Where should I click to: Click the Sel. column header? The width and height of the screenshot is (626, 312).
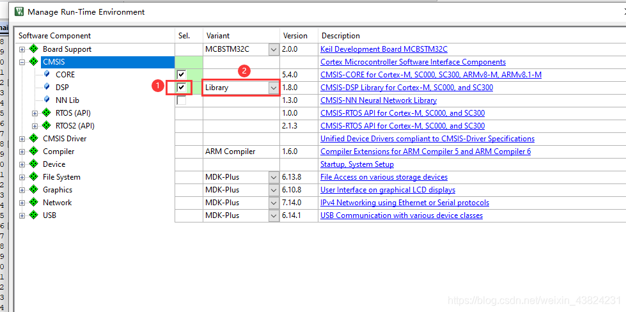[189, 36]
